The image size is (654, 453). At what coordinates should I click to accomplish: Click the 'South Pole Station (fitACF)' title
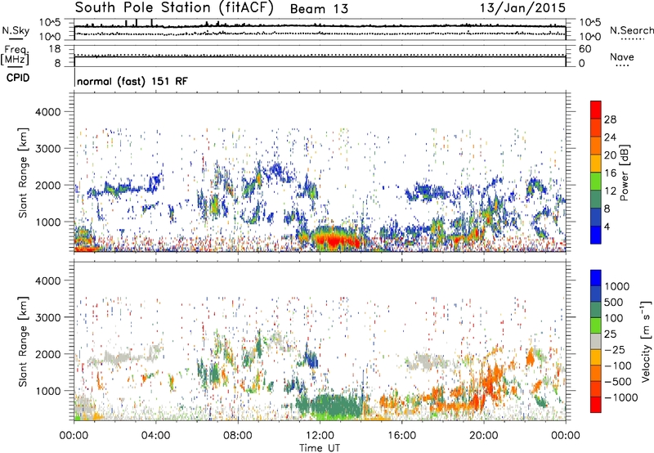pos(174,8)
